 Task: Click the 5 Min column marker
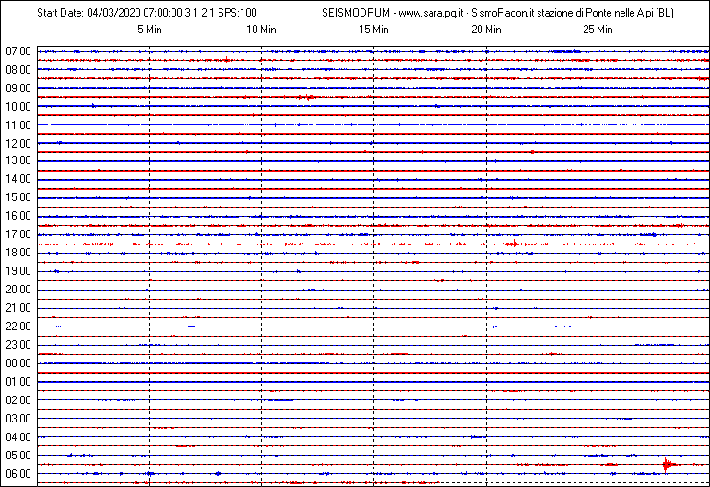(x=149, y=30)
